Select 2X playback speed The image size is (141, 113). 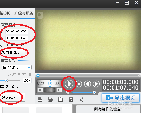(x=57, y=83)
